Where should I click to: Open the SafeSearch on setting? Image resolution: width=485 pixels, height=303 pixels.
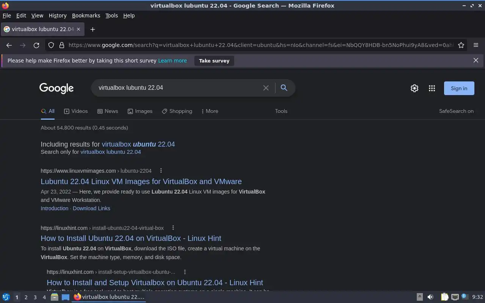pos(456,111)
